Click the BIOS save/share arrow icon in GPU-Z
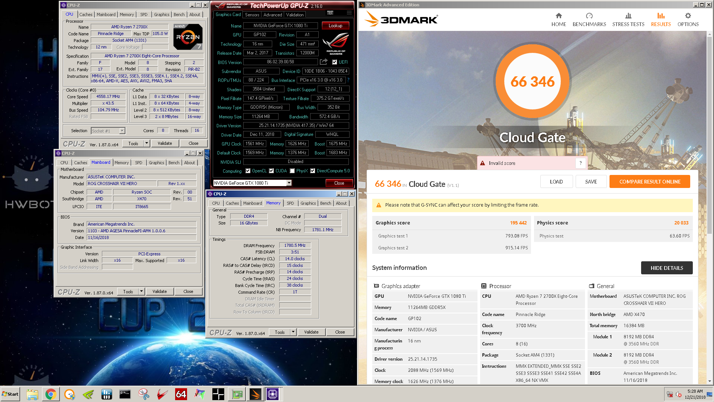 point(324,62)
